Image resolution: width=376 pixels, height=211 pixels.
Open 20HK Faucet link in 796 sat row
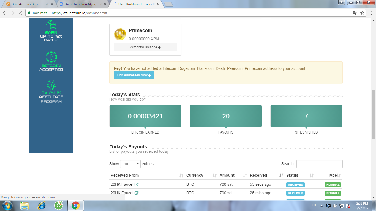tap(122, 193)
